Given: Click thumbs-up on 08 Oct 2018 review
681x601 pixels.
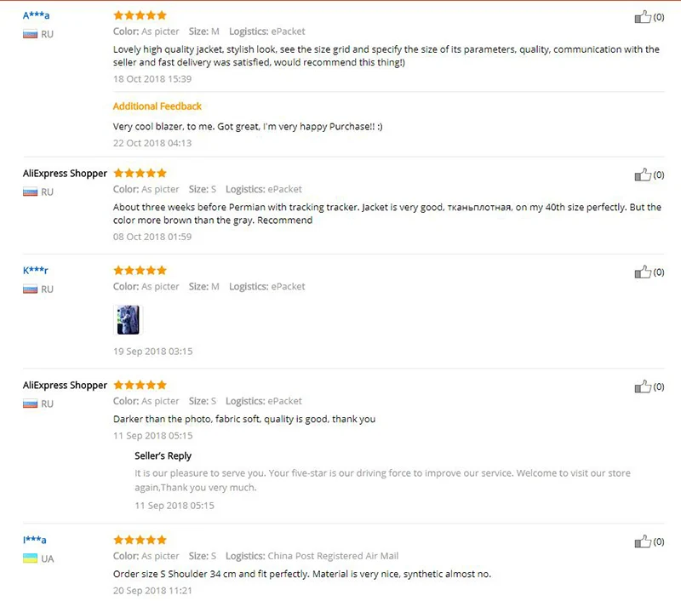Looking at the screenshot, I should 643,175.
